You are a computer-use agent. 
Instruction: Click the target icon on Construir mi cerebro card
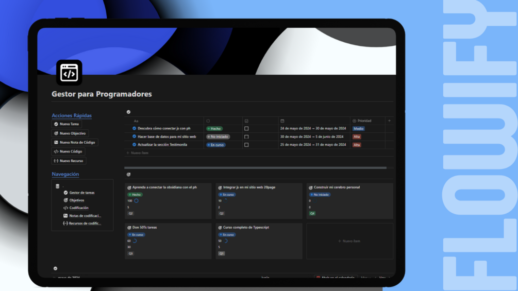click(310, 187)
